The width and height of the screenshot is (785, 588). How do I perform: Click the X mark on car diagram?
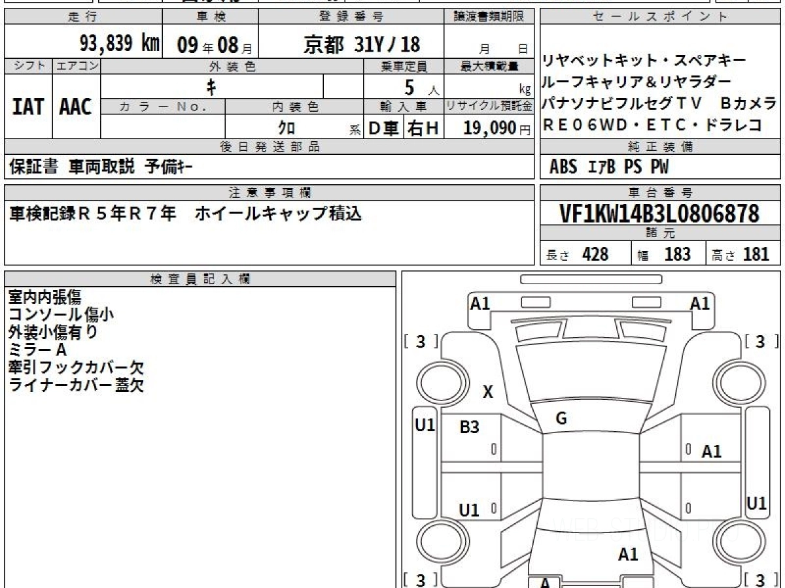488,392
